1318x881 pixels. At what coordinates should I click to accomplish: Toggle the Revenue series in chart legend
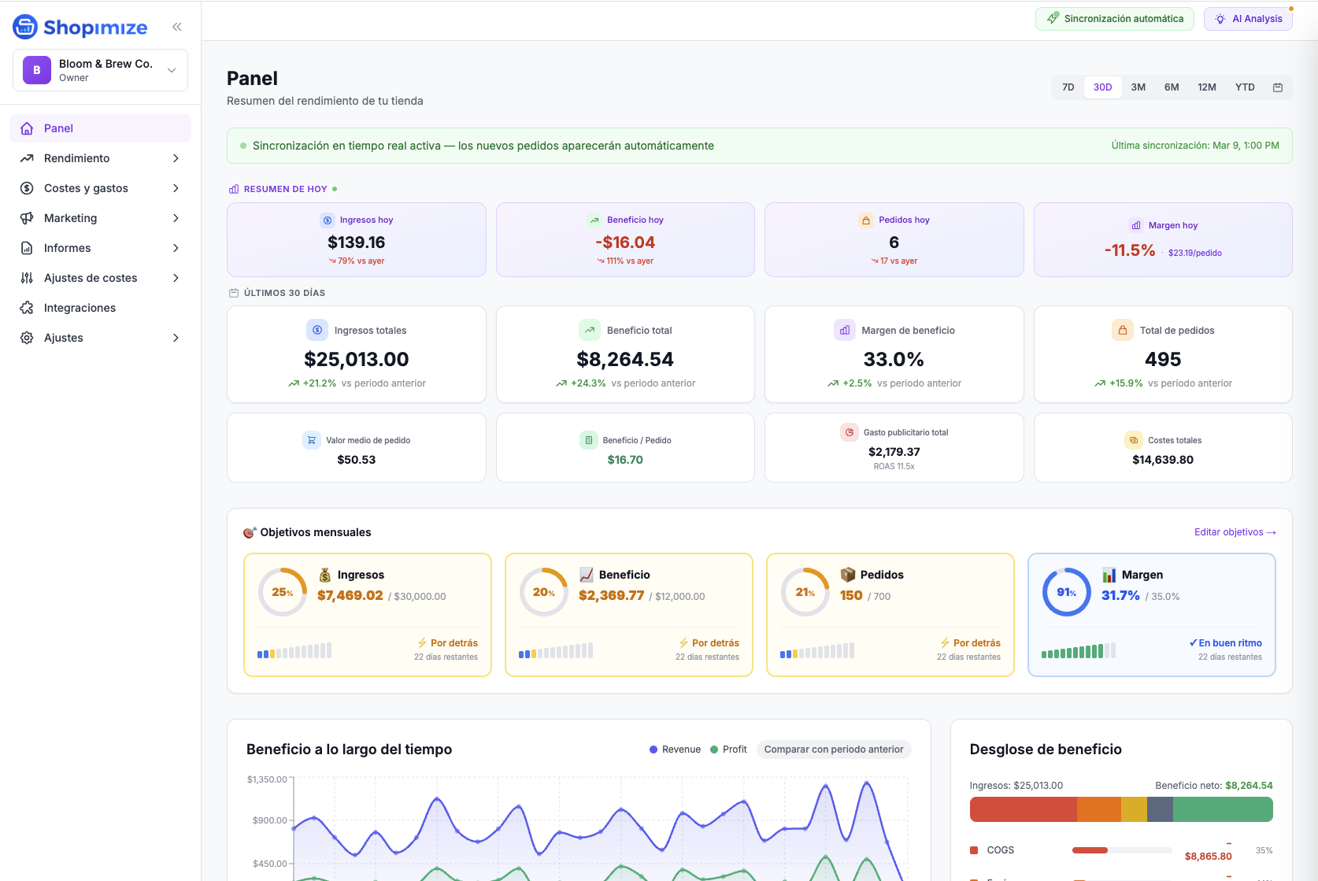click(x=675, y=750)
